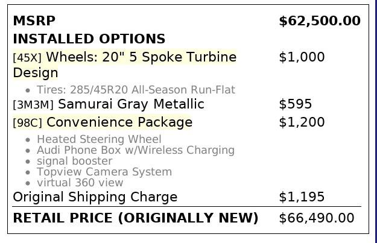This screenshot has height=243, width=377.
Task: Click the Tires 285/45R20 All-Season Run-Flat item
Action: click(x=136, y=90)
